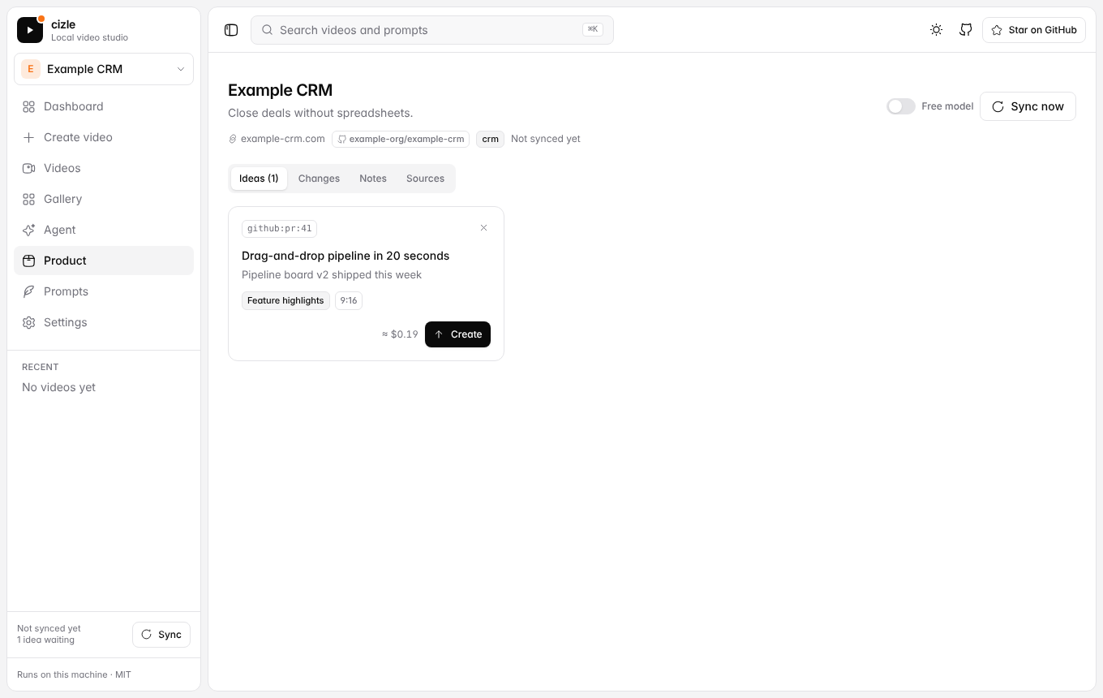1103x698 pixels.
Task: Focus the Search videos and prompts field
Action: tap(432, 30)
